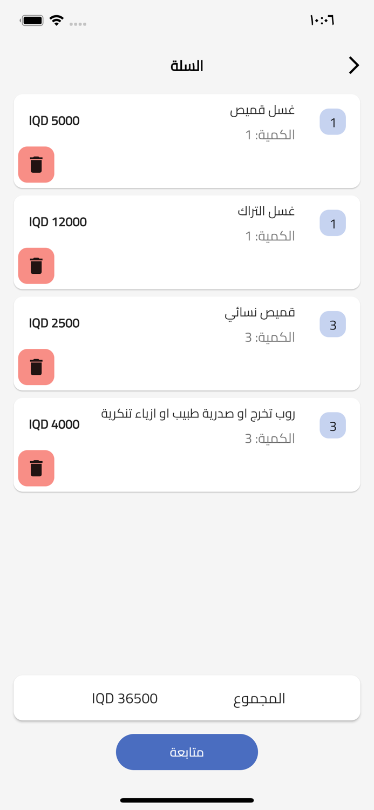Tap the Wi-Fi icon in the status bar

[x=57, y=20]
